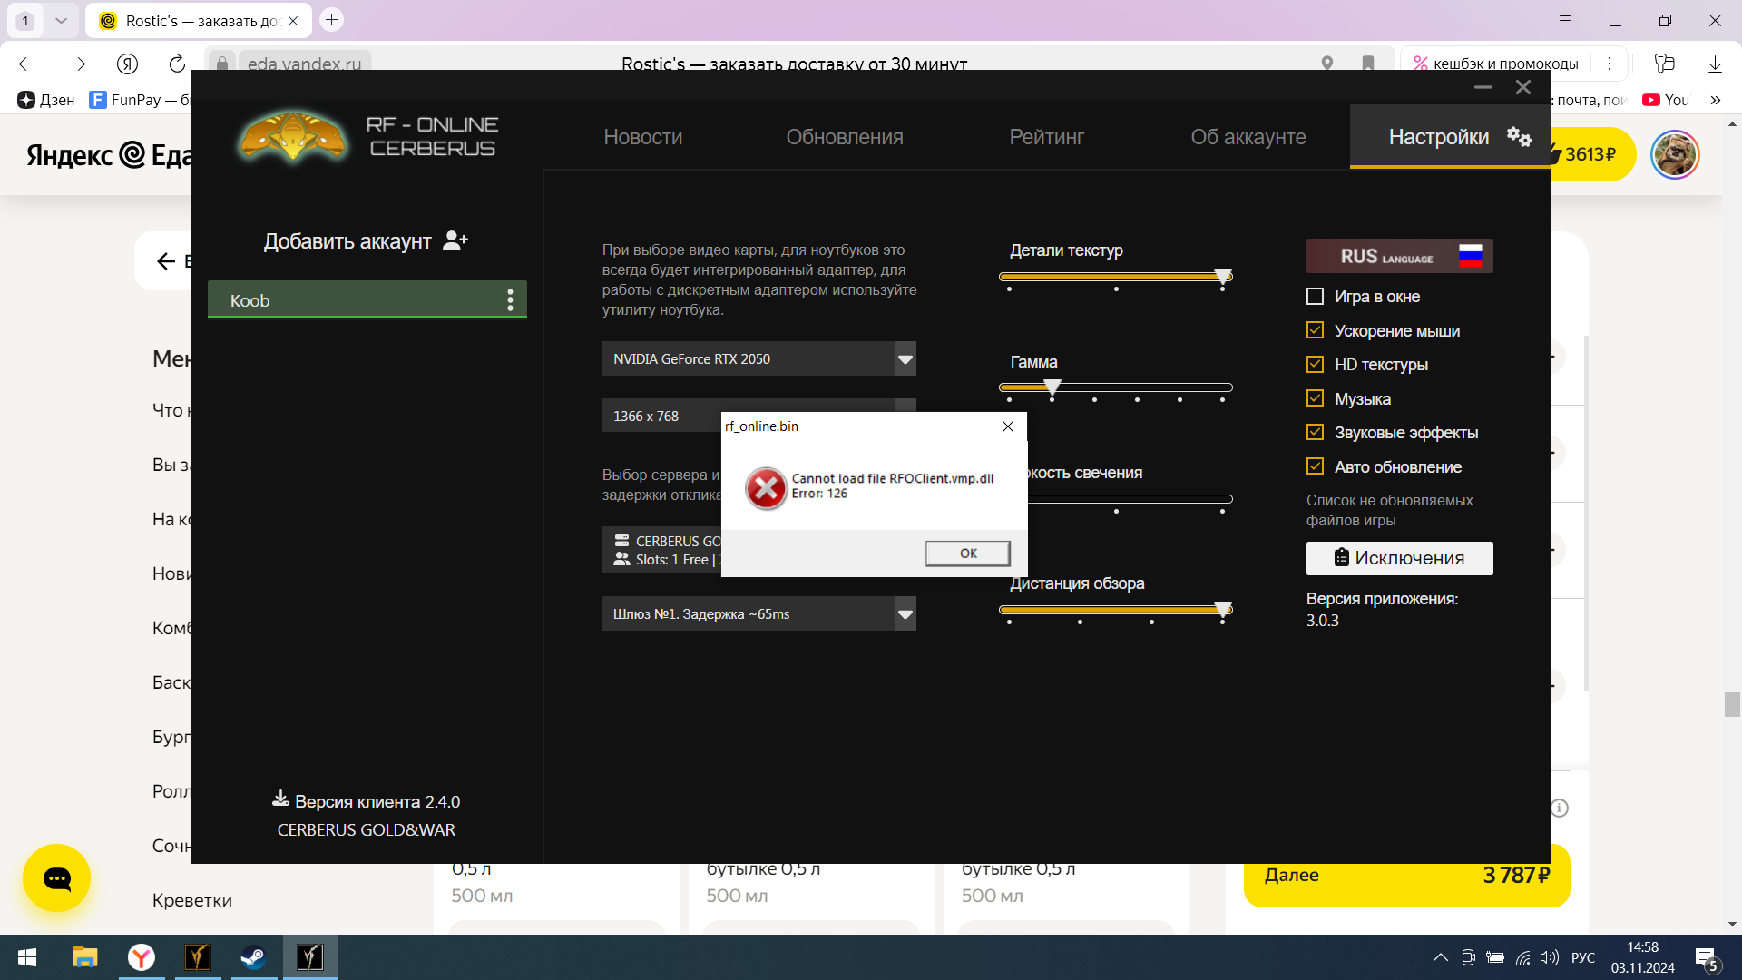Viewport: 1742px width, 980px height.
Task: Open File Explorer from the taskbar
Action: [x=85, y=957]
